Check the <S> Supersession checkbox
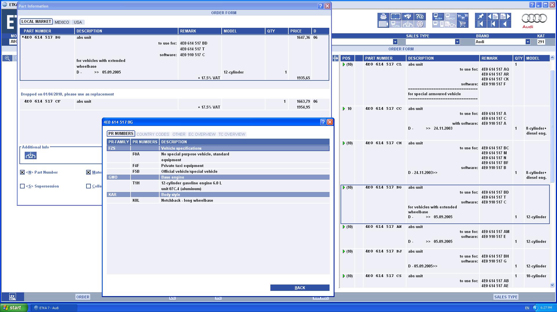The width and height of the screenshot is (557, 312). click(22, 186)
